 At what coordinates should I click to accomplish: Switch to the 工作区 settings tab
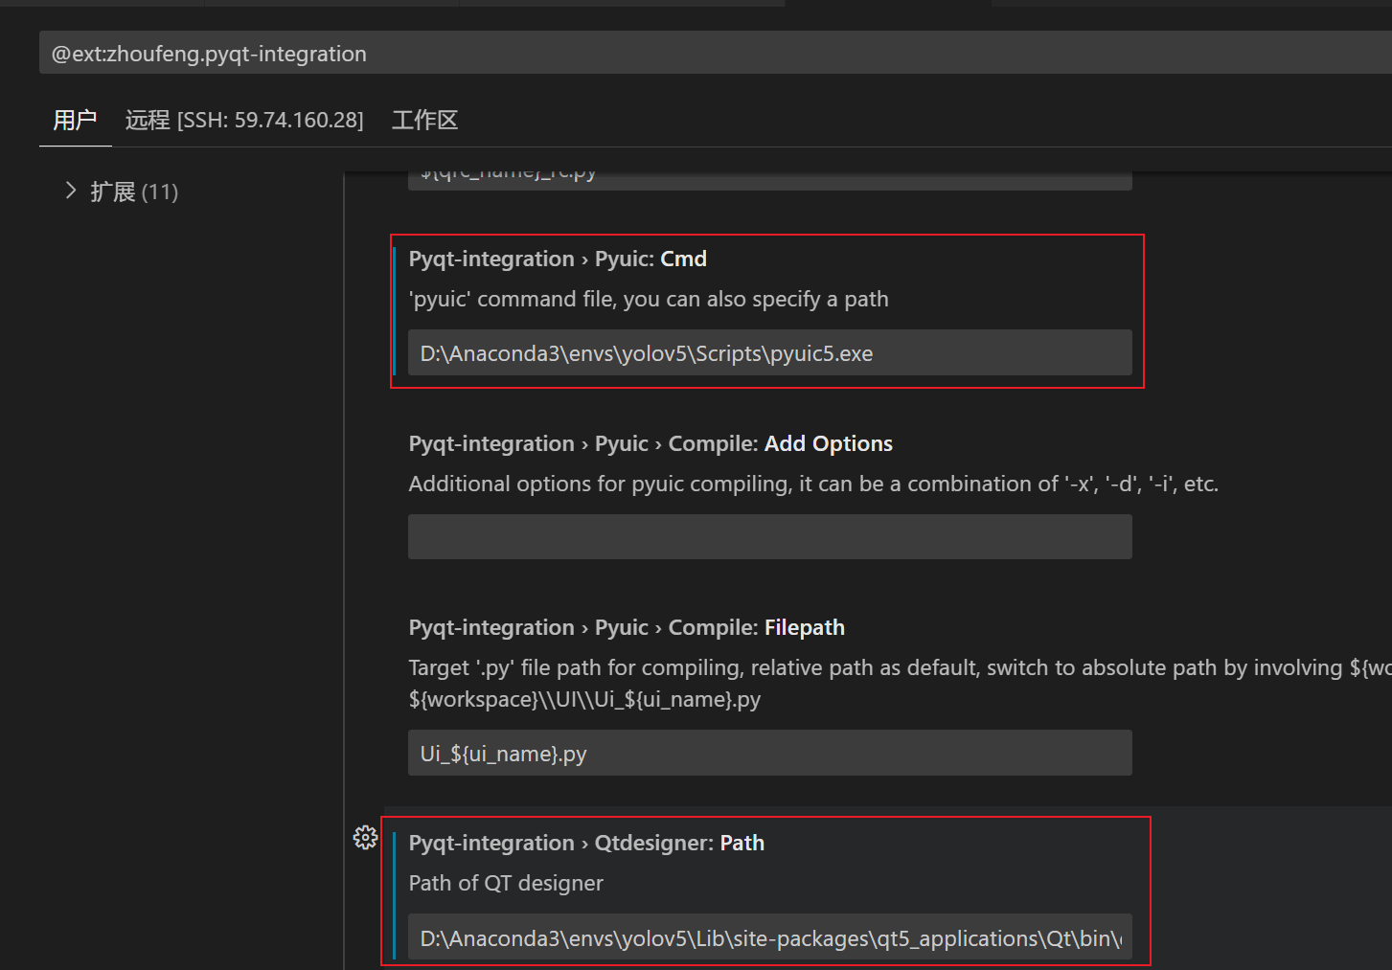[424, 120]
